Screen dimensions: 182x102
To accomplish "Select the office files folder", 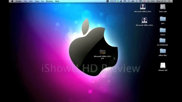I will pos(163,51).
